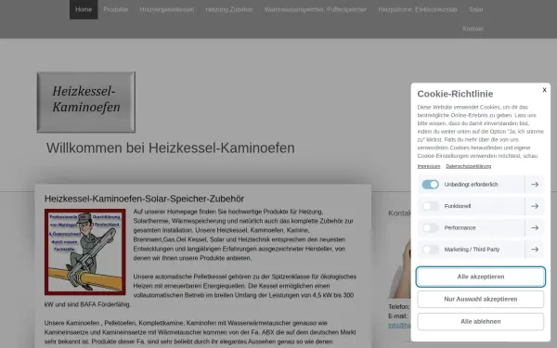Click the info@ email link

pyautogui.click(x=399, y=326)
